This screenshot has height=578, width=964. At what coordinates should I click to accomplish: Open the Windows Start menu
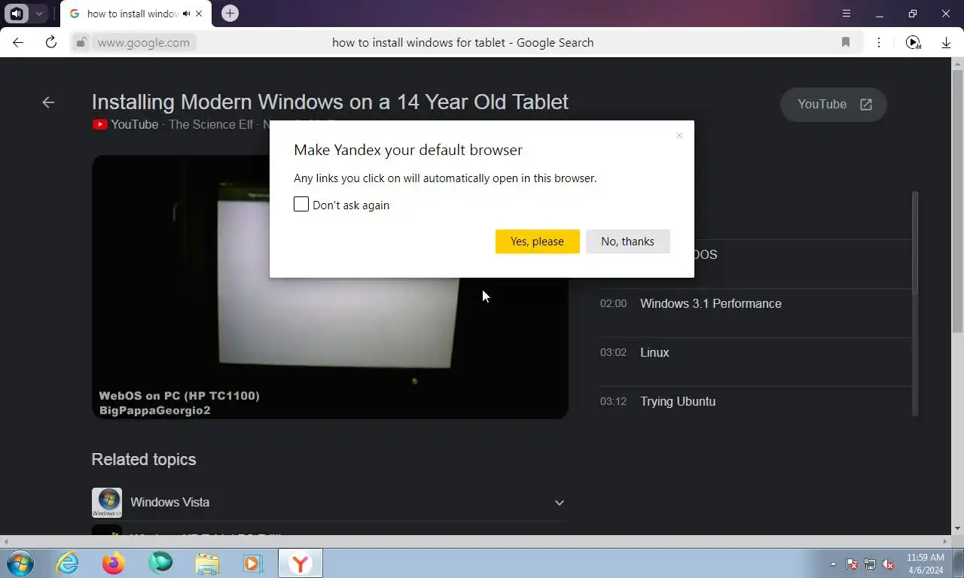click(x=20, y=563)
